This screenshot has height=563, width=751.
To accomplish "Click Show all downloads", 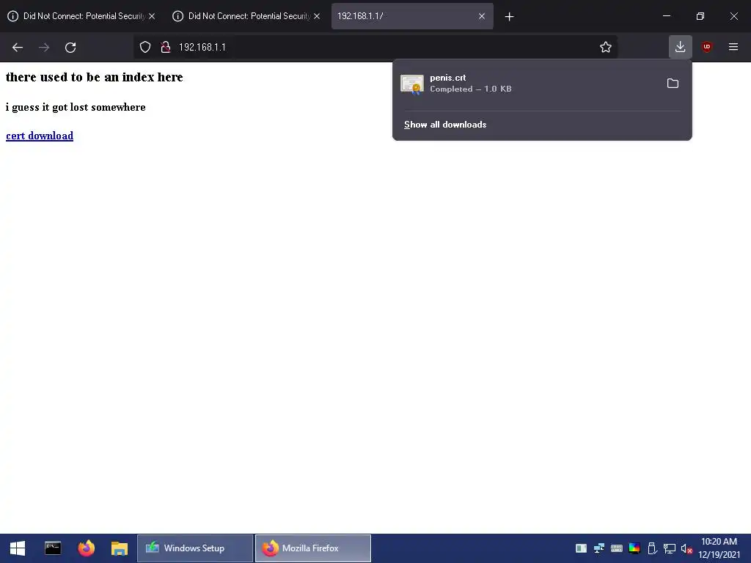I will click(x=445, y=125).
